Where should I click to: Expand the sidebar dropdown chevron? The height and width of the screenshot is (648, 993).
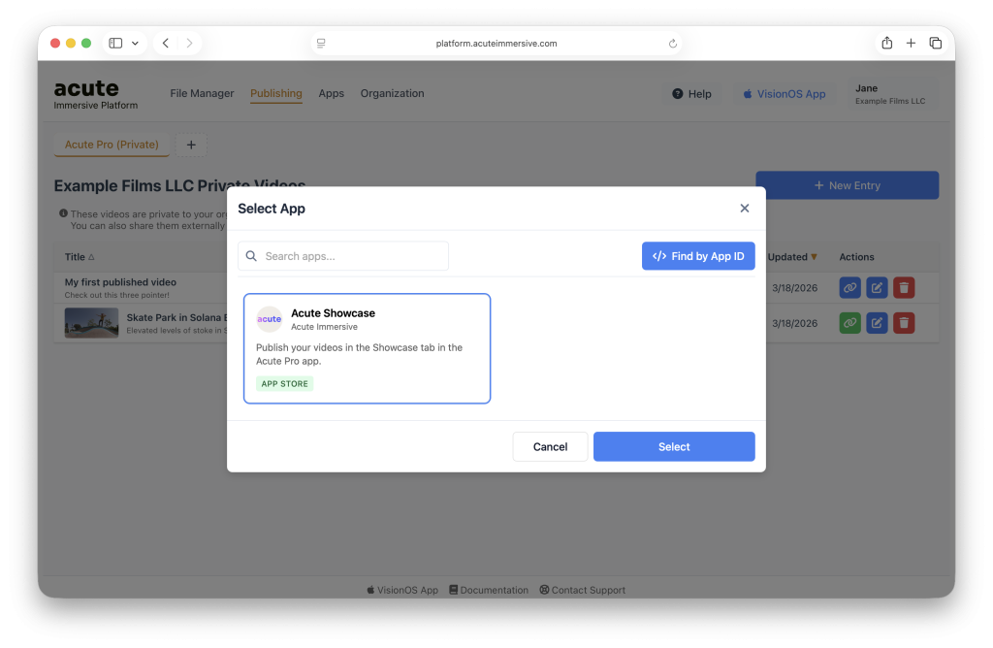tap(135, 44)
